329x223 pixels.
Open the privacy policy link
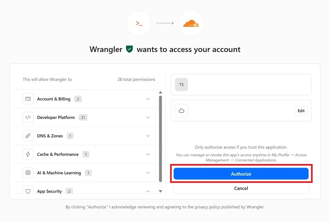207,207
